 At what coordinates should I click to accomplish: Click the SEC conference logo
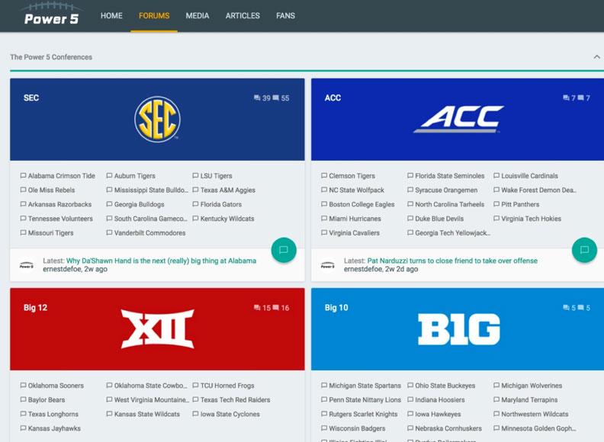click(x=157, y=119)
